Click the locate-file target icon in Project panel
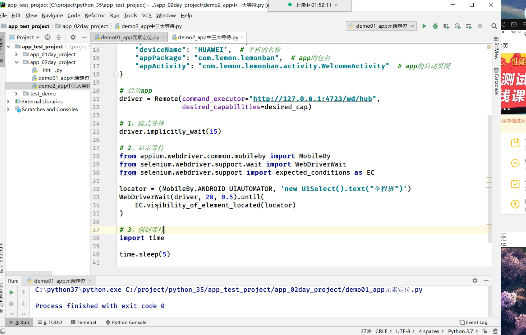Image resolution: width=526 pixels, height=335 pixels. point(47,37)
